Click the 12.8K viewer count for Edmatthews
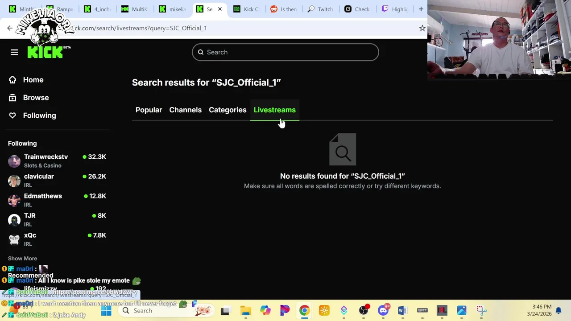Viewport: 571px width, 321px height. pyautogui.click(x=97, y=196)
